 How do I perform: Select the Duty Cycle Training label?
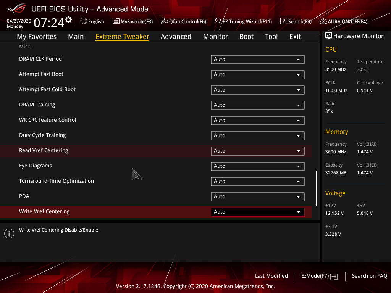click(x=42, y=135)
